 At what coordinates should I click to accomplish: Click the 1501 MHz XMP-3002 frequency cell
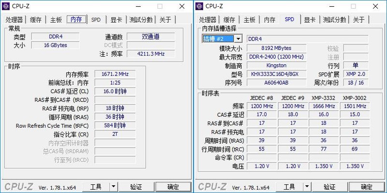click(x=355, y=106)
